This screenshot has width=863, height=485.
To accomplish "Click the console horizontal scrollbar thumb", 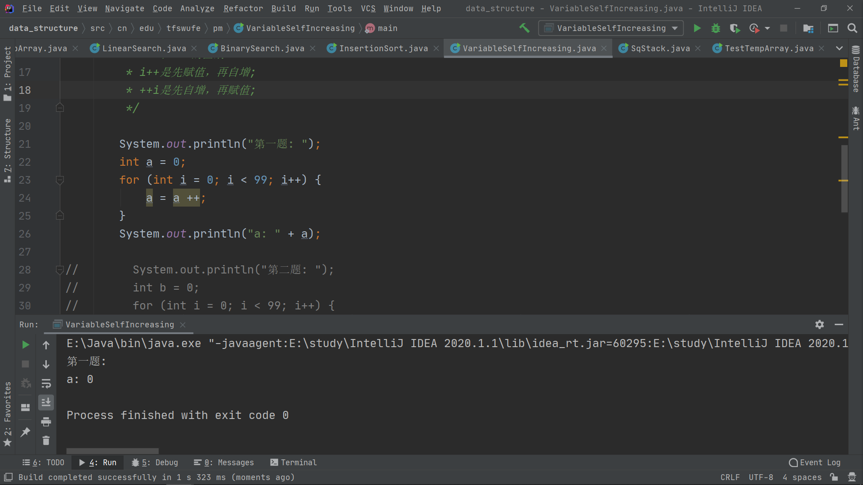I will point(112,450).
